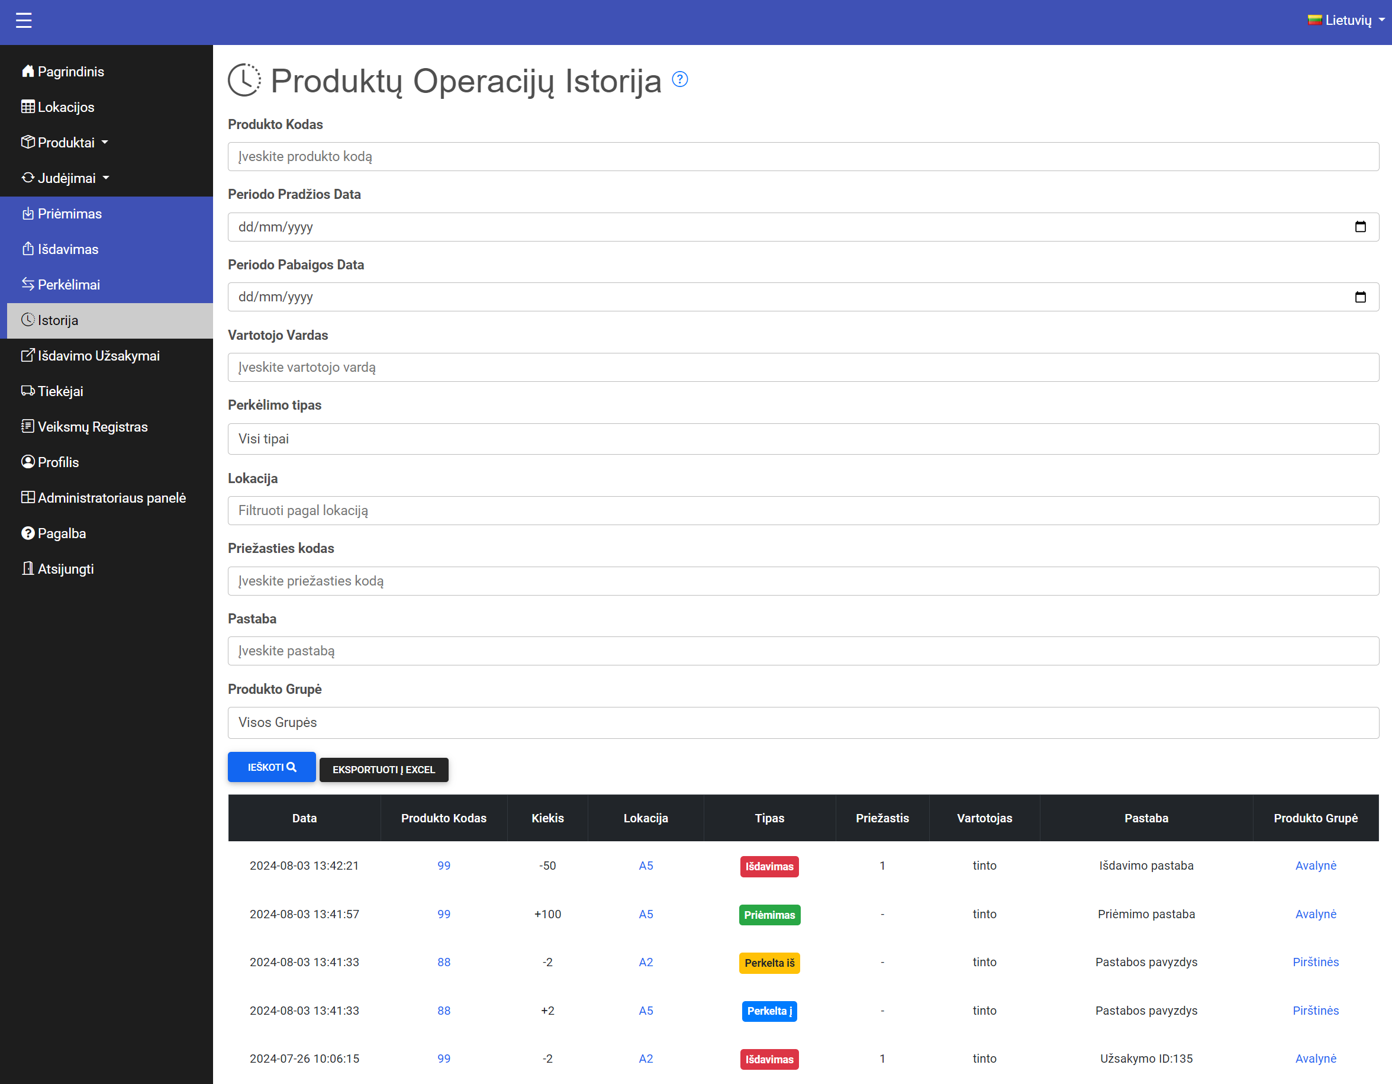
Task: Open Išdavimo Užsakymai menu item
Action: (x=98, y=356)
